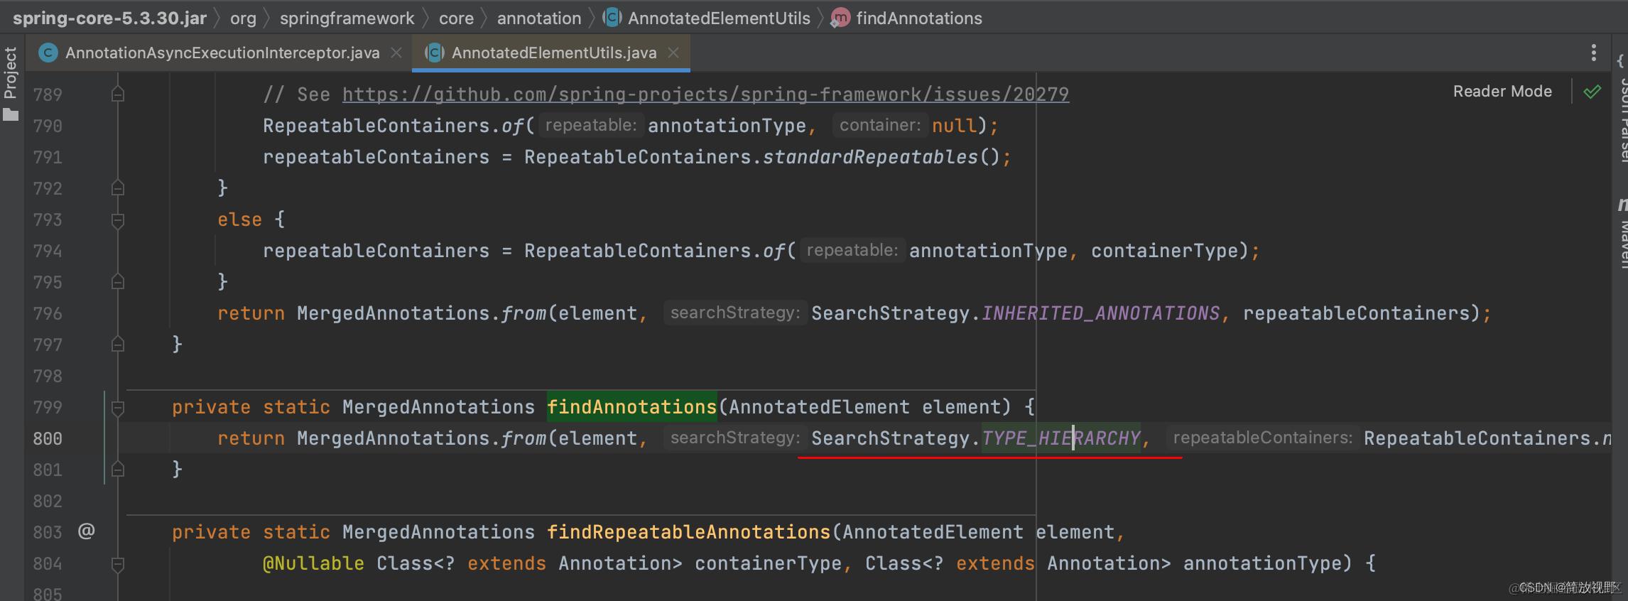Click the @Nullable annotation on line 804

click(x=313, y=563)
